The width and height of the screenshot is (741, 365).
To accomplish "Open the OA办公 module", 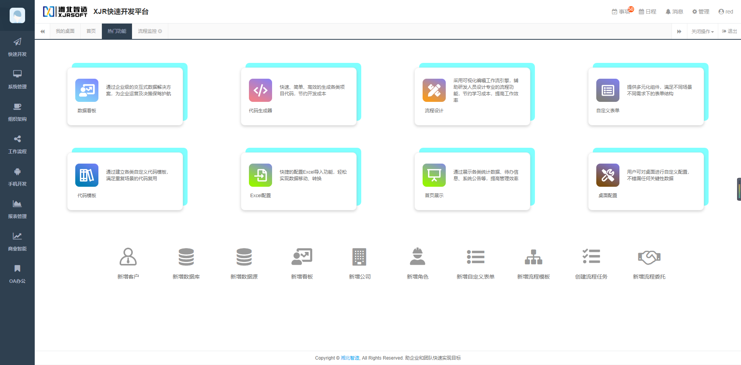I will coord(17,274).
